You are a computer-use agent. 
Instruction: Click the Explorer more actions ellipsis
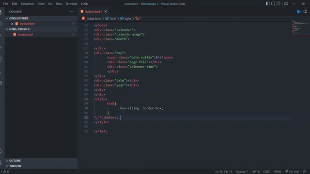(72, 12)
